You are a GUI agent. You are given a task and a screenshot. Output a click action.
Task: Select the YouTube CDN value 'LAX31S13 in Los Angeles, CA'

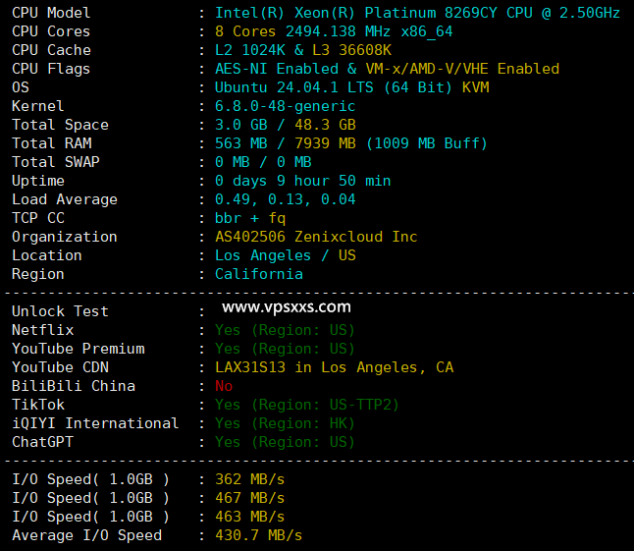pyautogui.click(x=334, y=367)
